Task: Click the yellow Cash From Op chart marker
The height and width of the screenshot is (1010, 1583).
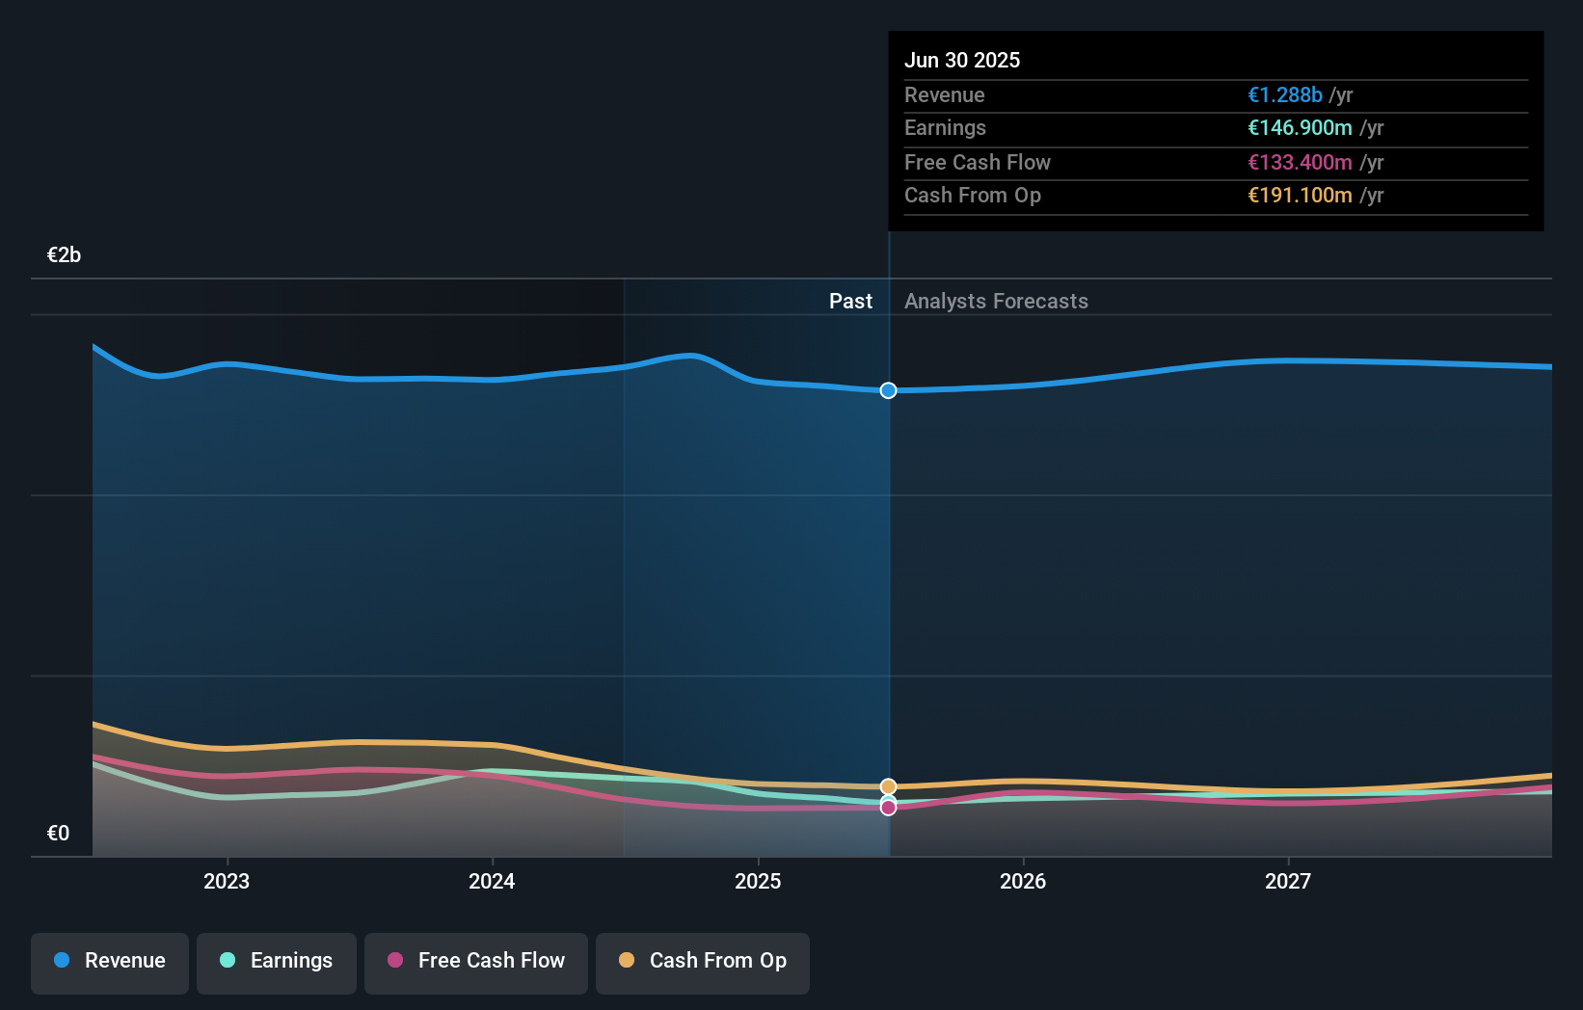Action: point(887,786)
